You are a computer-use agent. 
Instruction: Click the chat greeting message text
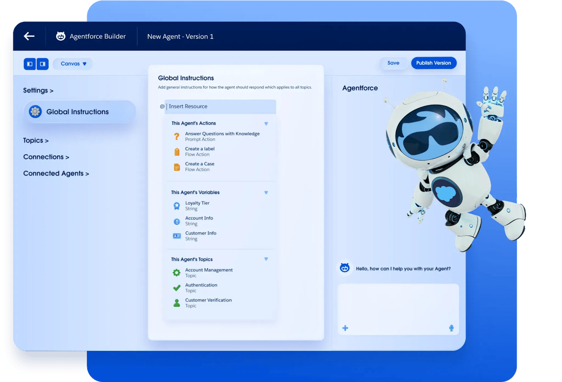pos(403,269)
